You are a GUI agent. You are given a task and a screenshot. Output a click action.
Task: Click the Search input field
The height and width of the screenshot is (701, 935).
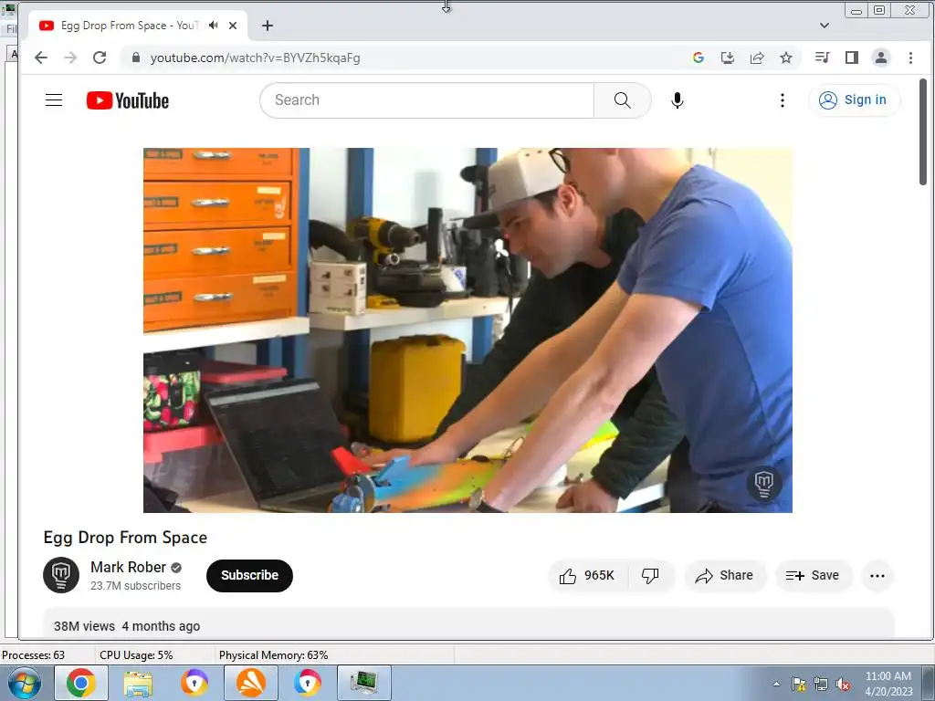[x=427, y=100]
